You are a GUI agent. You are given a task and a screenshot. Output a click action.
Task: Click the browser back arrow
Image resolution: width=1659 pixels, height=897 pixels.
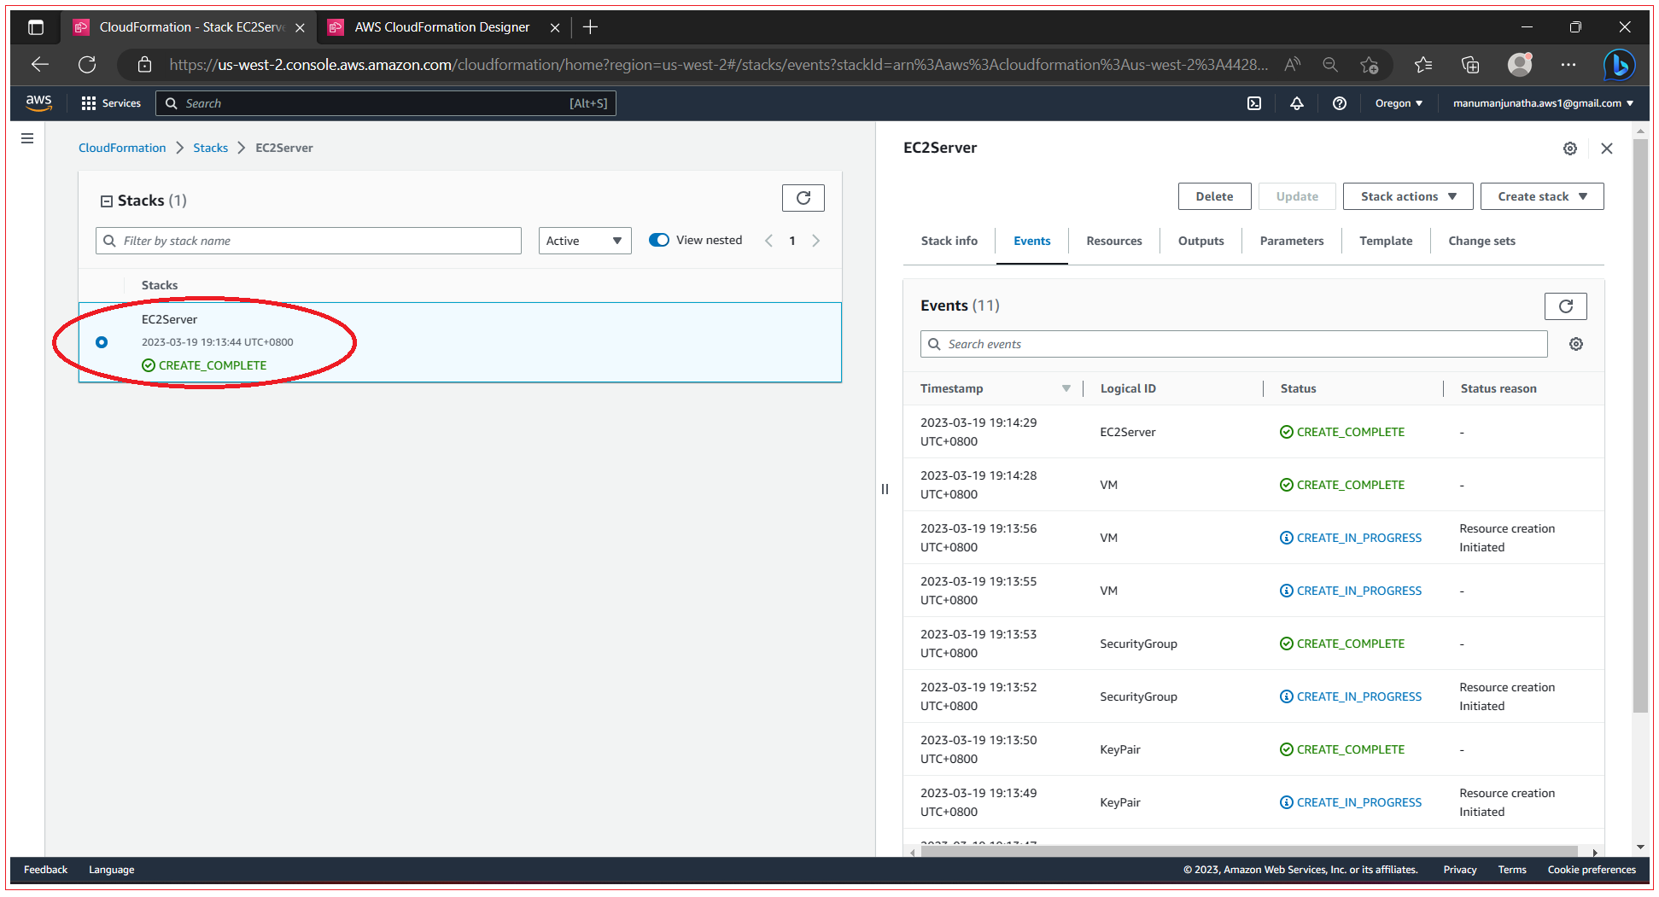pos(39,65)
